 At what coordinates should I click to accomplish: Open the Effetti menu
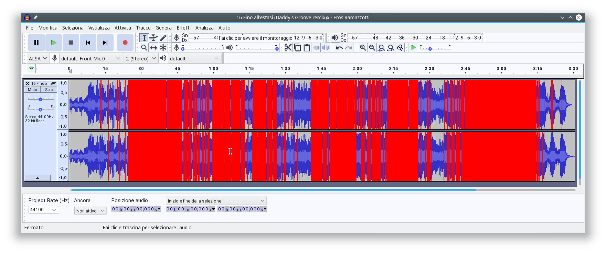(183, 28)
